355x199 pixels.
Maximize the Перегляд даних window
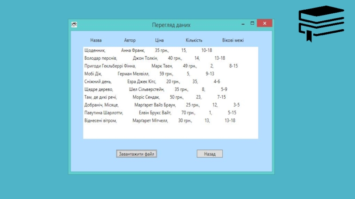(252, 23)
